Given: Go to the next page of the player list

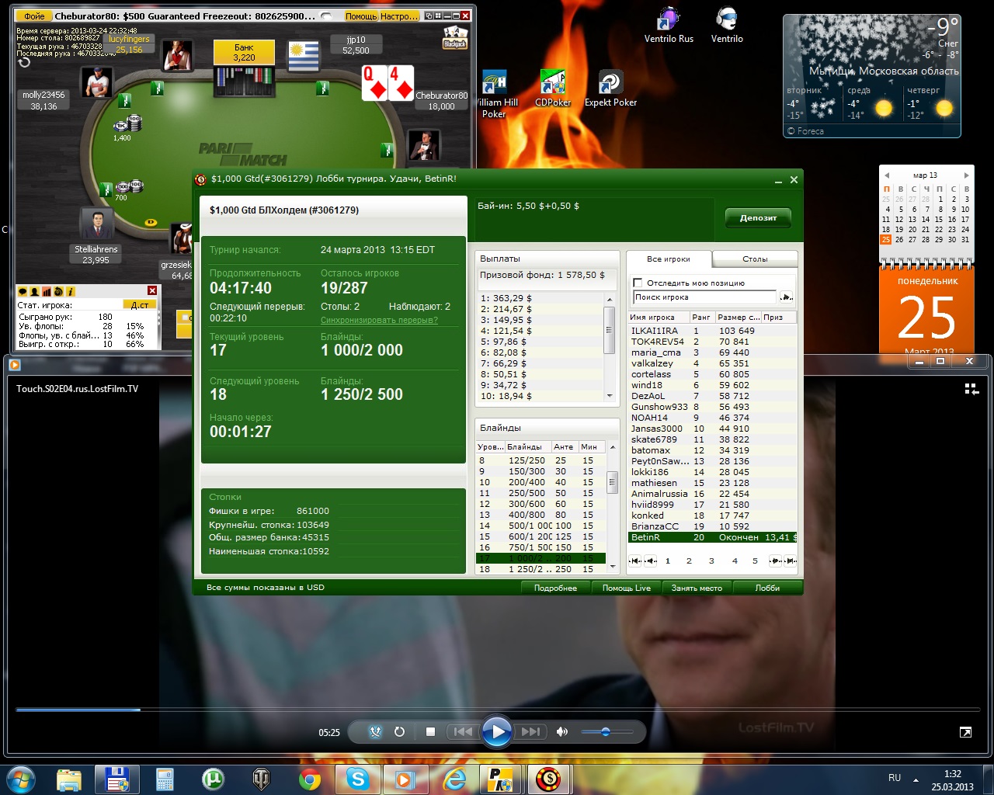Looking at the screenshot, I should pyautogui.click(x=775, y=561).
